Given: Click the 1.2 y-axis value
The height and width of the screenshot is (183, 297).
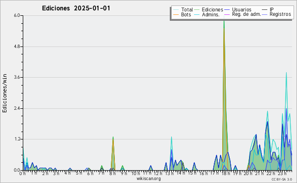Looking at the screenshot, I should coord(17,139).
